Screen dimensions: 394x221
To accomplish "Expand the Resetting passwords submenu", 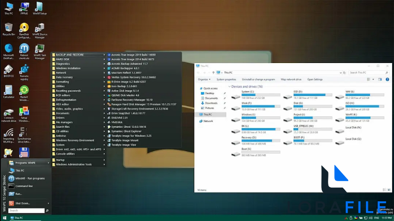I will tap(79, 91).
